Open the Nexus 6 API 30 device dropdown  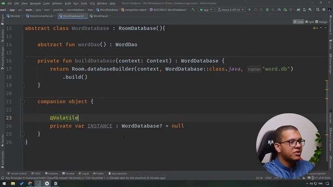coord(230,10)
